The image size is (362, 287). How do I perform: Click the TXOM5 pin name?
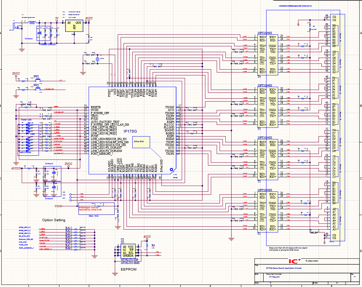(170, 107)
